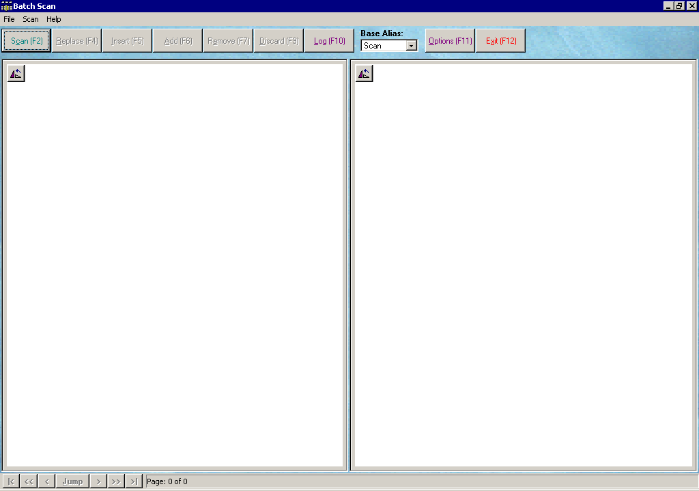Viewport: 699px width, 491px height.
Task: Start scanning with the Scan (F2) button
Action: pyautogui.click(x=26, y=40)
